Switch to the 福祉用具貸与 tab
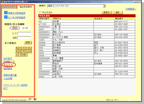Screen dimensions: 144x104 (9, 7)
